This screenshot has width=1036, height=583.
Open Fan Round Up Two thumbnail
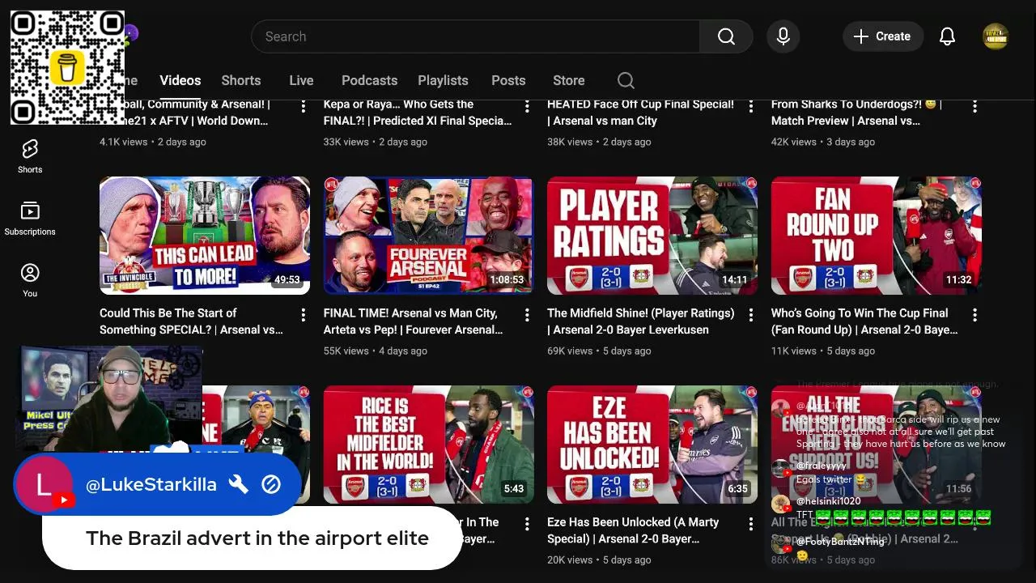click(x=876, y=236)
